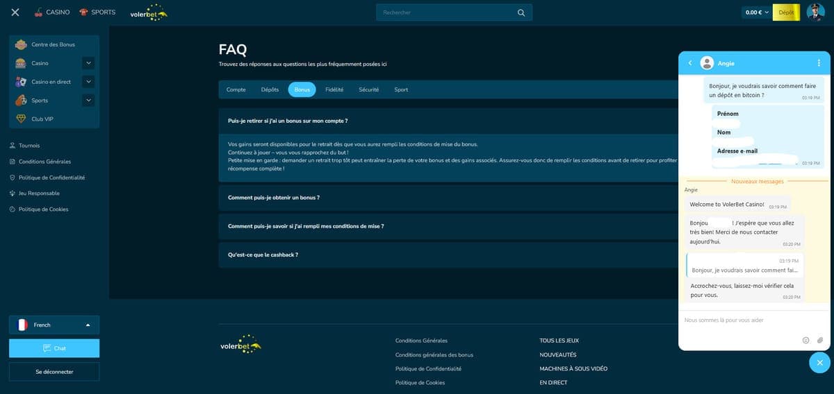Close the sidebar with X icon
The width and height of the screenshot is (834, 394).
(15, 12)
